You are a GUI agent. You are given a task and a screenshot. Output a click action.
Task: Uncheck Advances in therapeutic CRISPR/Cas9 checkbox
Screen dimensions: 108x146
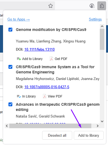click(10, 104)
